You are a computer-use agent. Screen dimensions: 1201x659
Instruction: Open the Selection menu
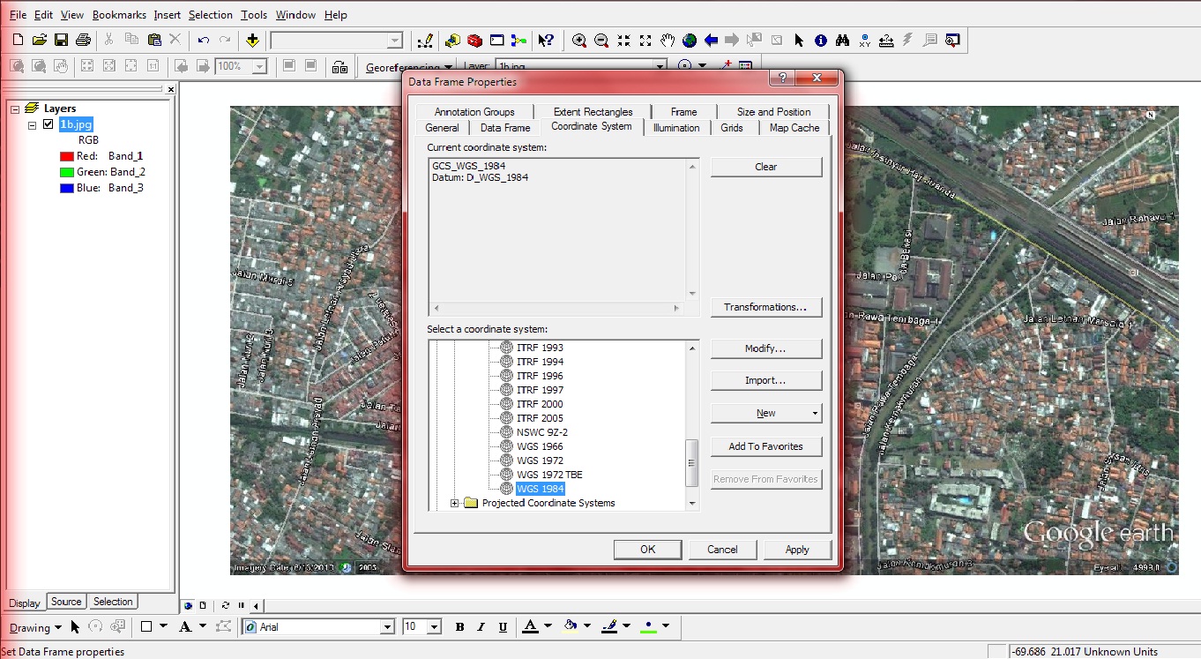click(x=211, y=15)
